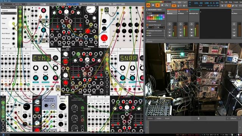Click the automation write icon in transport
The height and width of the screenshot is (136, 242).
click(x=167, y=5)
